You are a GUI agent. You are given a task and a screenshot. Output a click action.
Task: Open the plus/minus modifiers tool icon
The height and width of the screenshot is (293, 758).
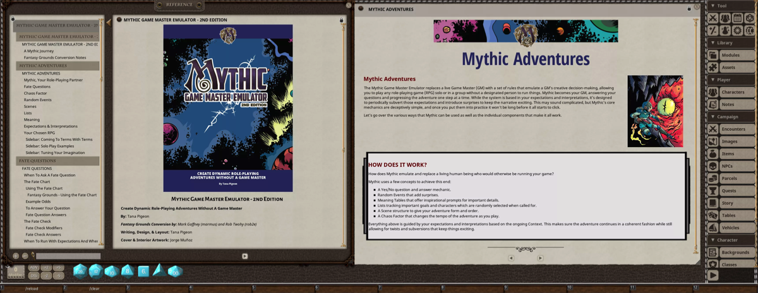click(x=713, y=30)
